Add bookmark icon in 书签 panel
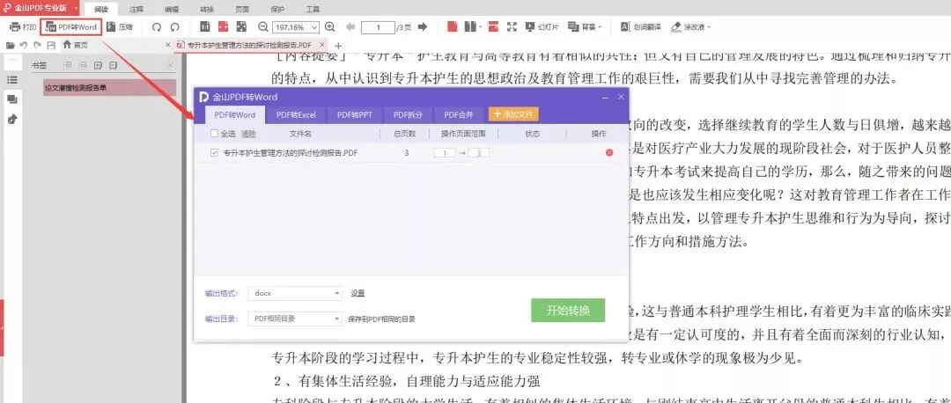951x403 pixels. (x=99, y=65)
